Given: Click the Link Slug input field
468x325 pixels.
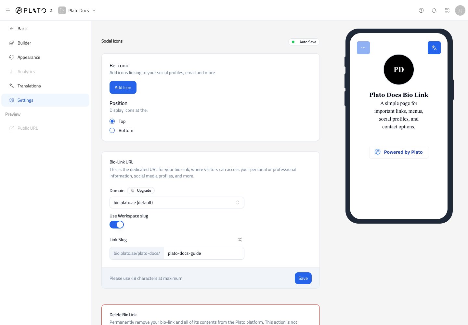Looking at the screenshot, I should click(x=204, y=253).
